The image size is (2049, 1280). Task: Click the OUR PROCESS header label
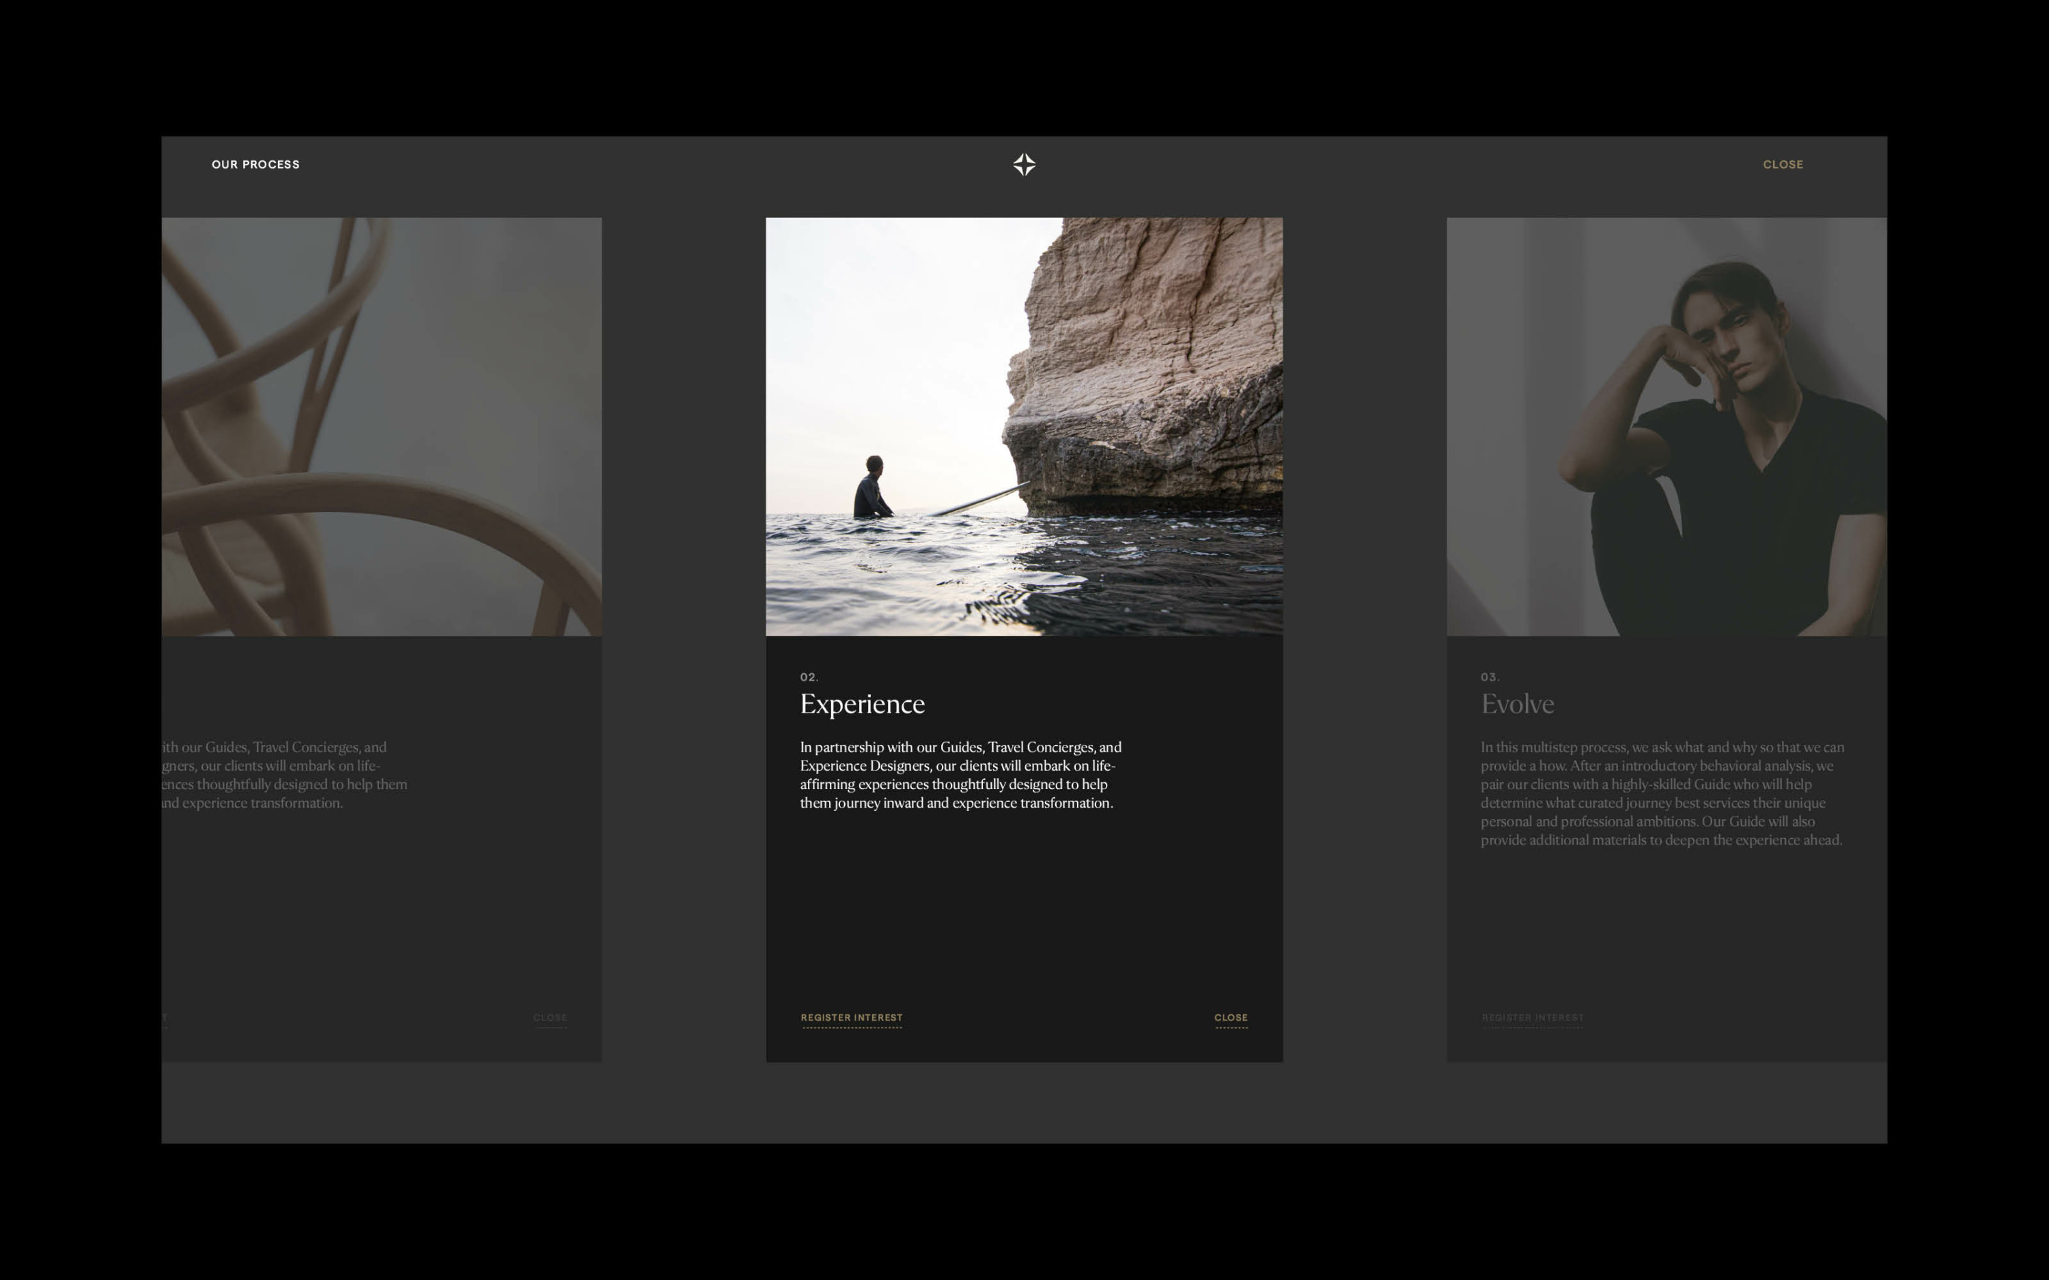point(255,165)
